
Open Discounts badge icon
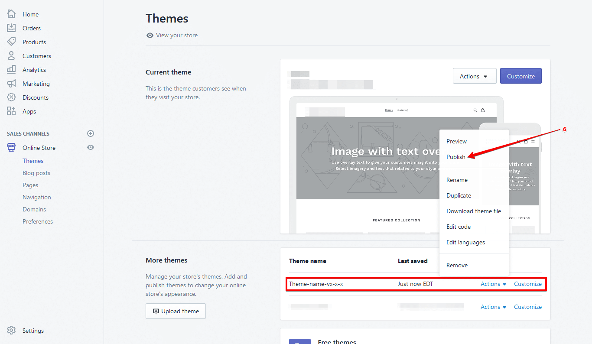pos(11,97)
